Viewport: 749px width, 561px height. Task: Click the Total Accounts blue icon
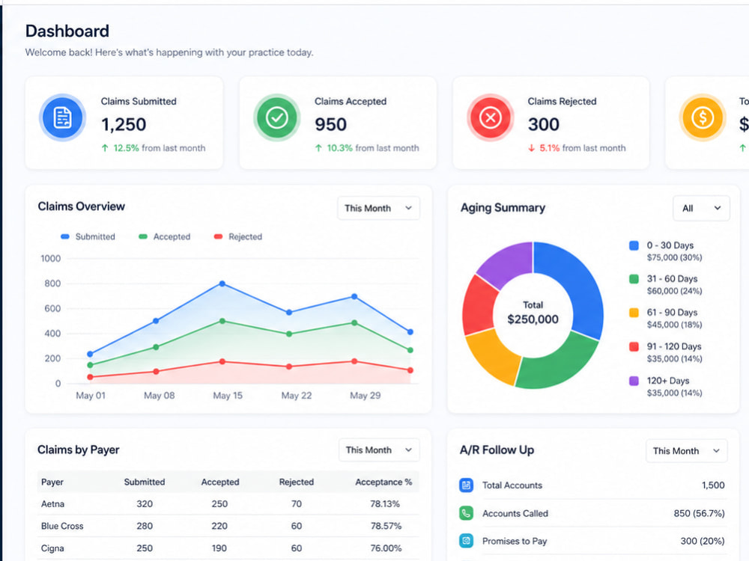coord(466,485)
